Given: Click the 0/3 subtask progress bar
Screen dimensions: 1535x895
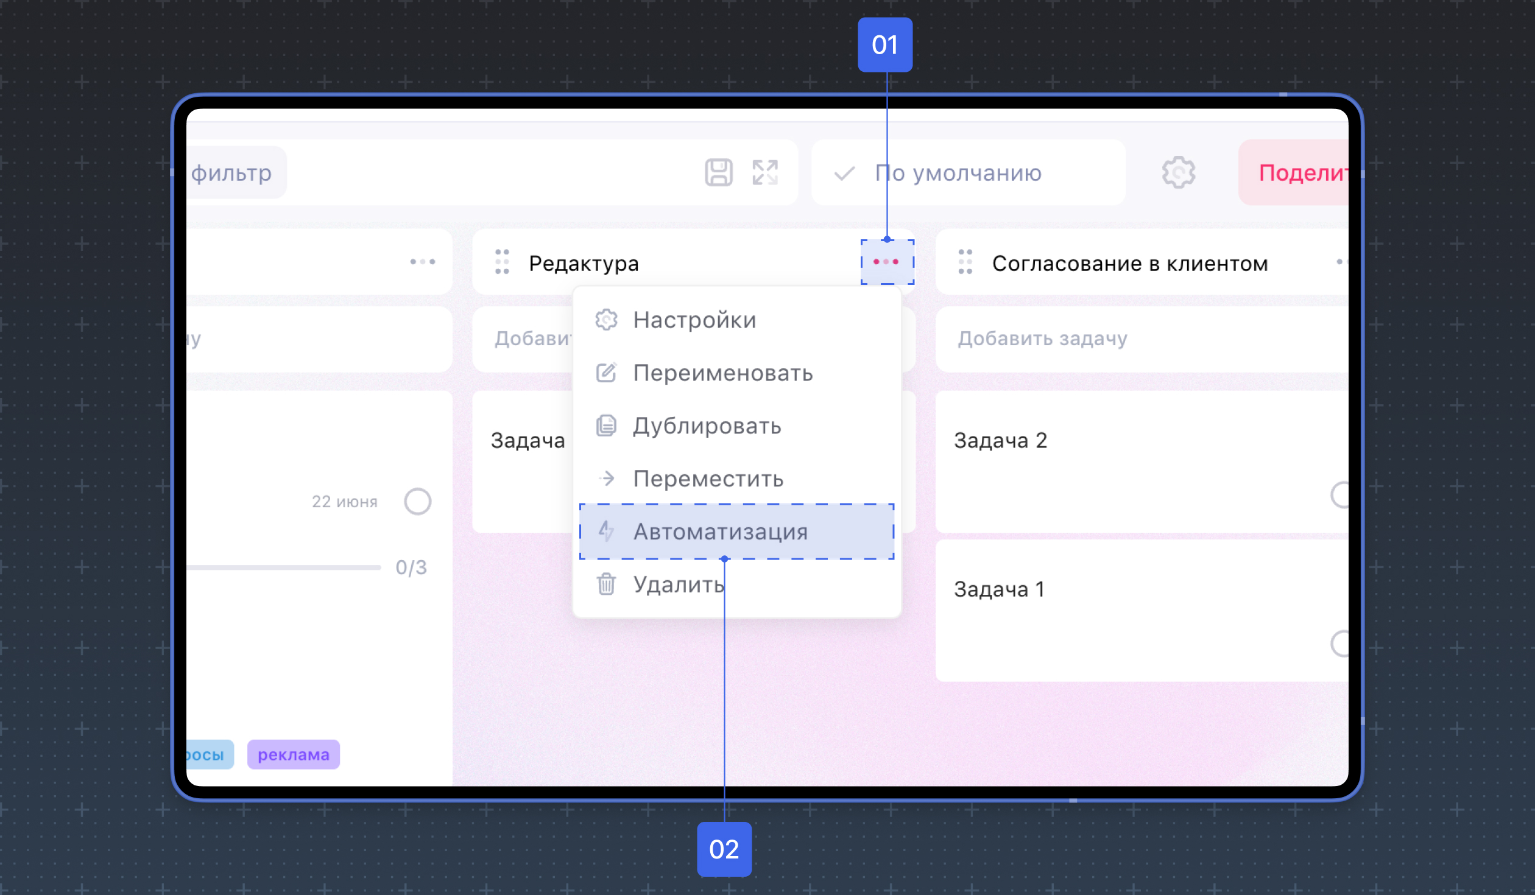Looking at the screenshot, I should [x=284, y=567].
